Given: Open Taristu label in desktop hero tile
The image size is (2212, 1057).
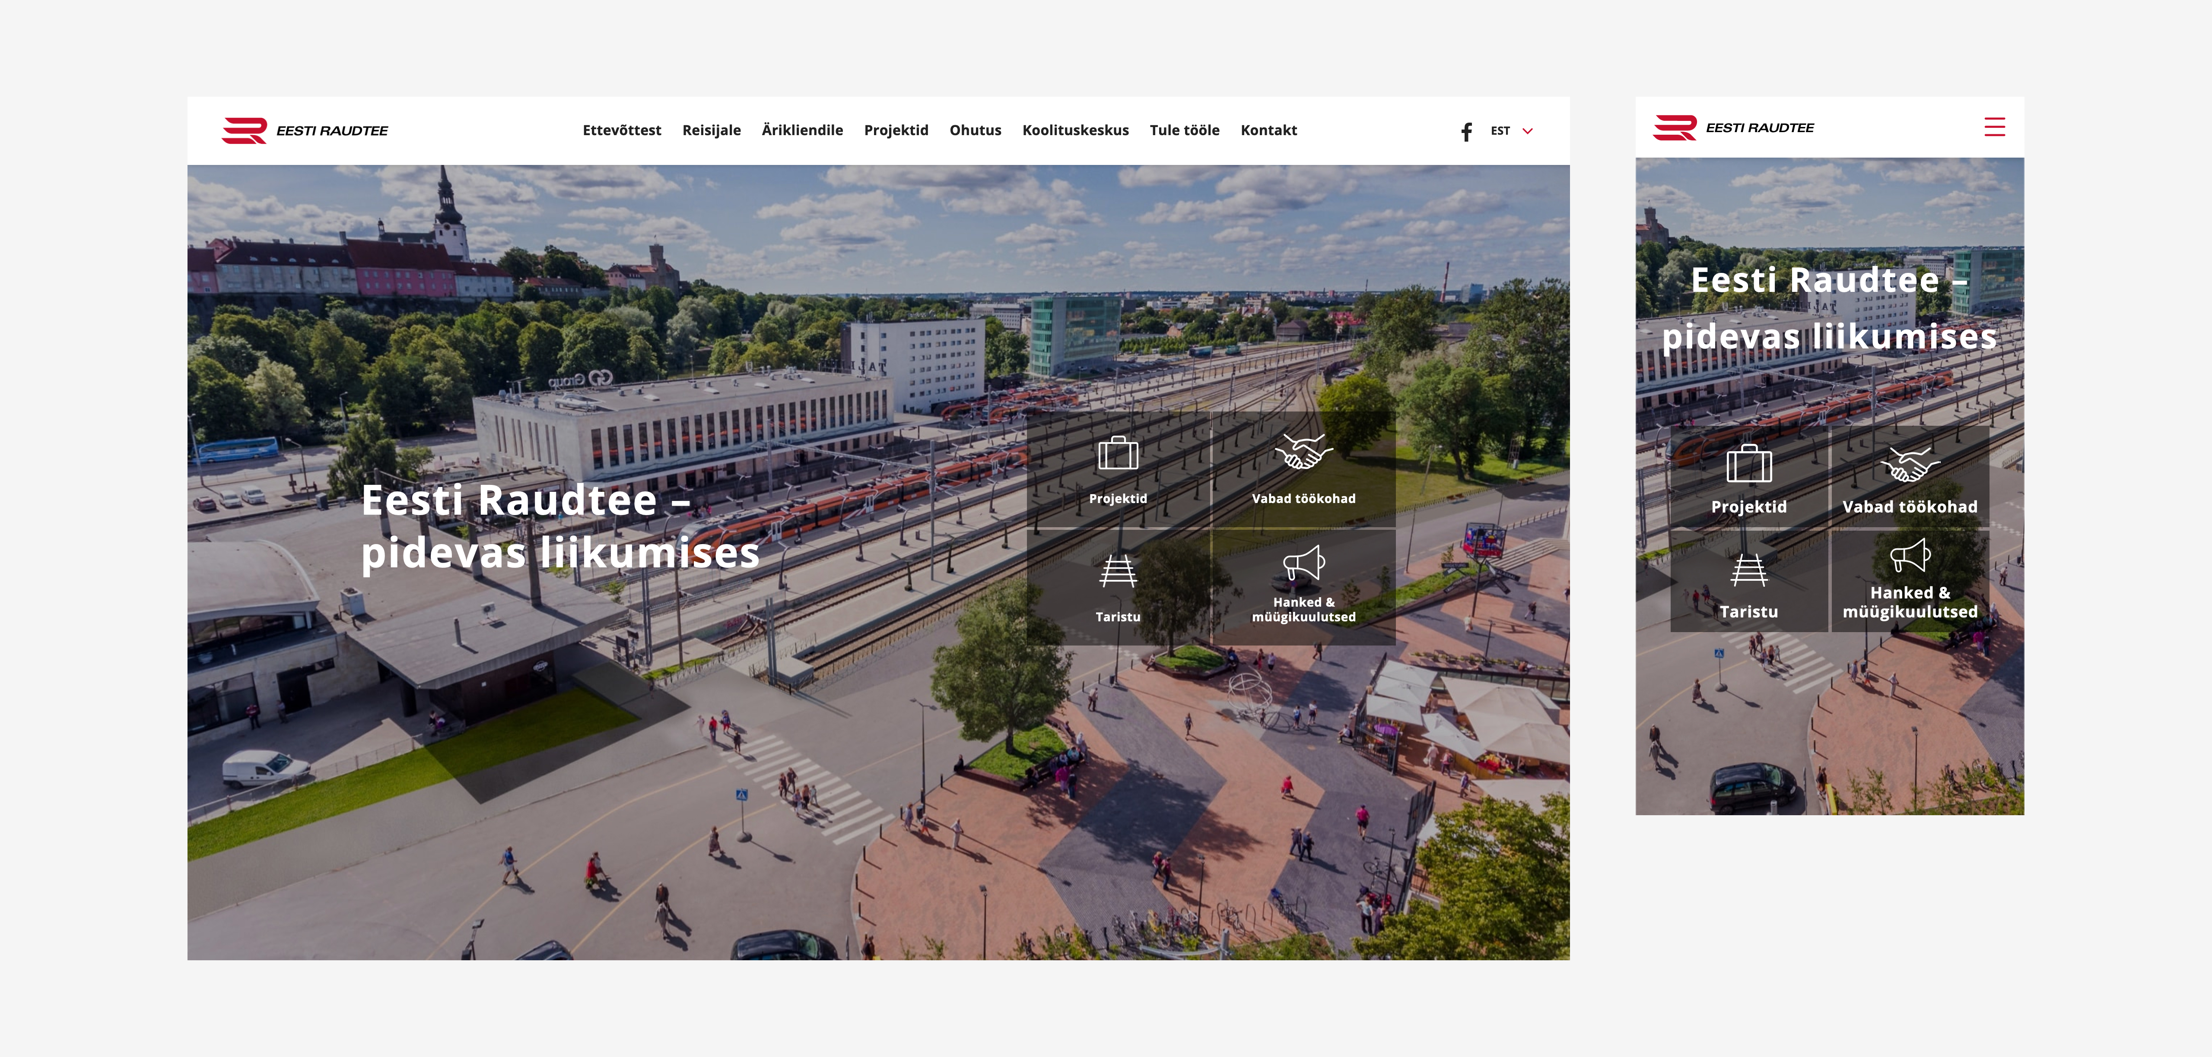Looking at the screenshot, I should click(x=1118, y=617).
